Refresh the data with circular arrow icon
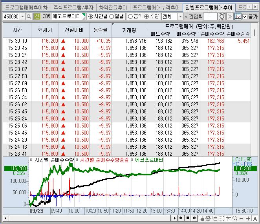Image resolution: width=260 pixels, height=224 pixels. pos(222,16)
